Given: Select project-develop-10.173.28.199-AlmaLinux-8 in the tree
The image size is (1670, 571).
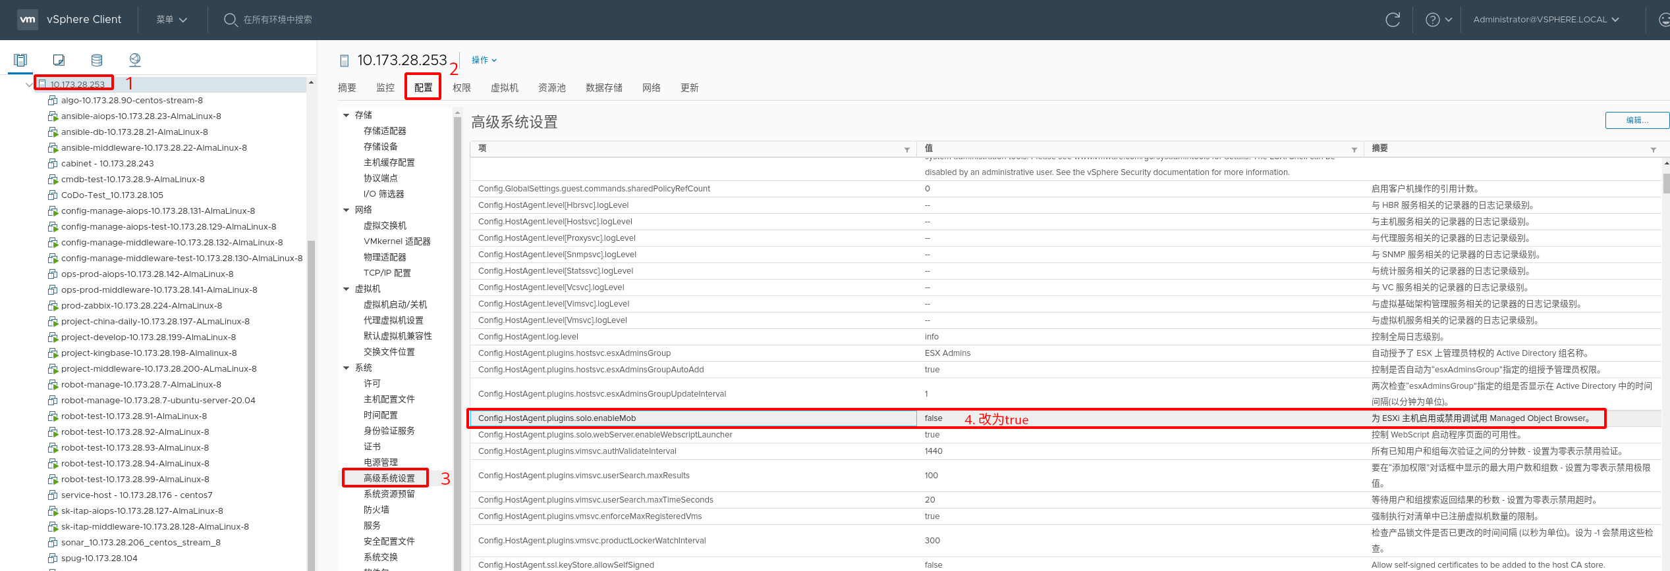Looking at the screenshot, I should 148,337.
